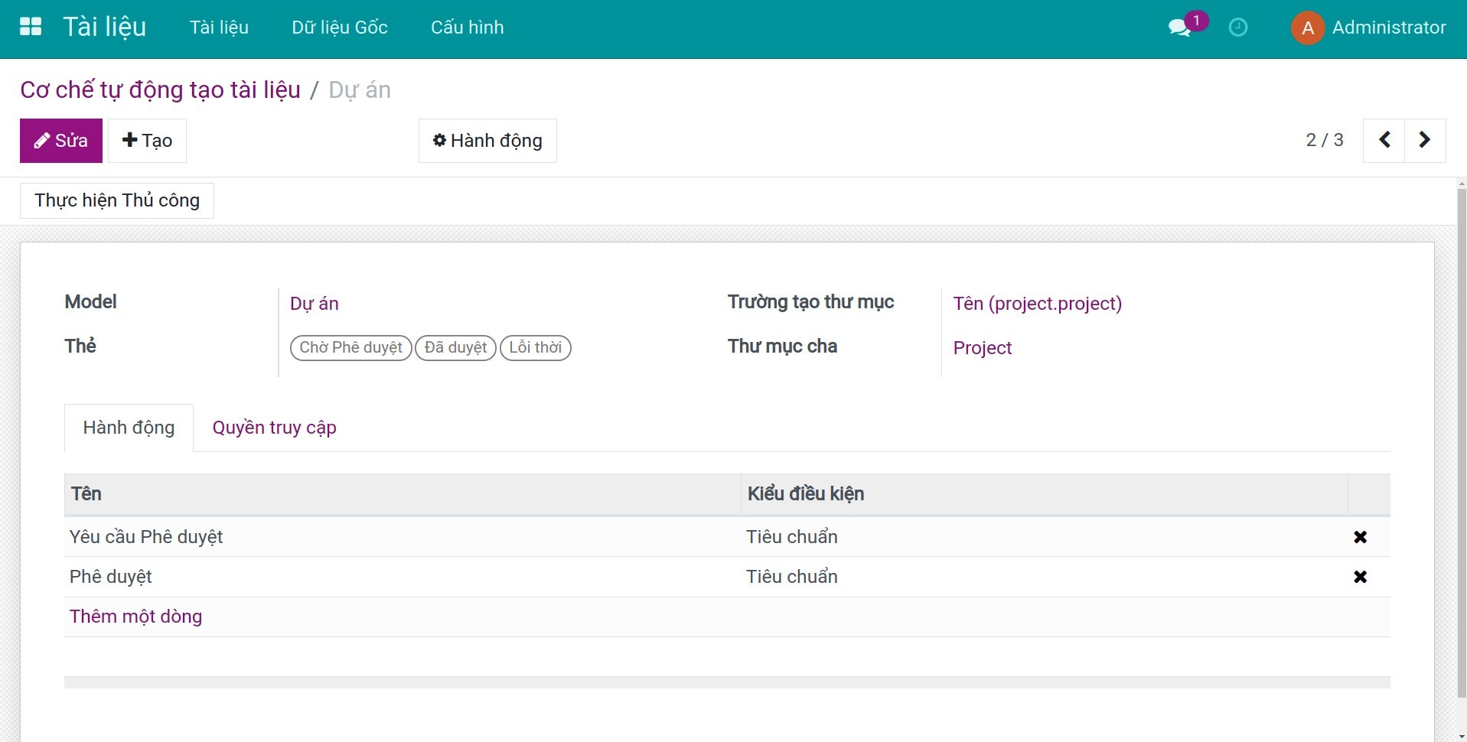Viewport: 1467px width, 742px height.
Task: Go to previous record arrow
Action: 1384,140
